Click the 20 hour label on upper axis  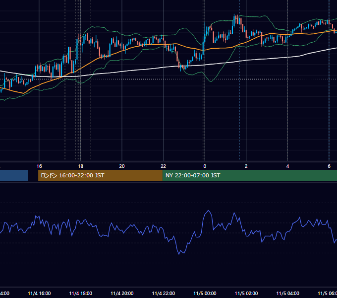point(122,166)
